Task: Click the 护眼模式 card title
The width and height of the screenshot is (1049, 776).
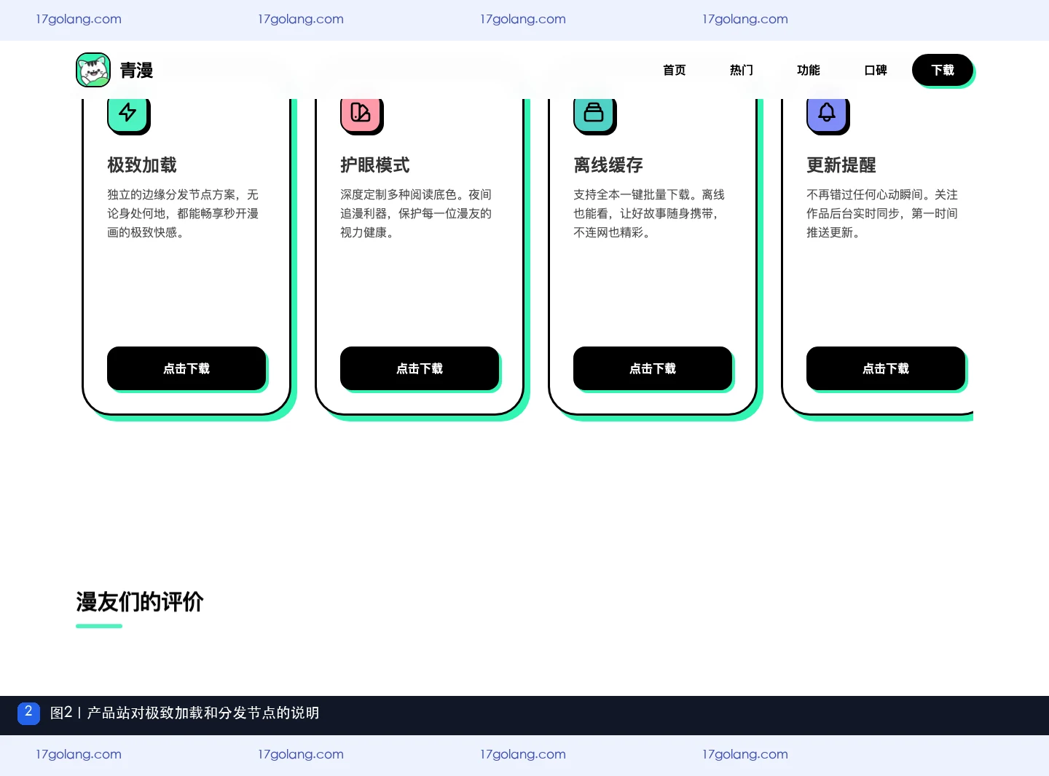Action: tap(375, 165)
